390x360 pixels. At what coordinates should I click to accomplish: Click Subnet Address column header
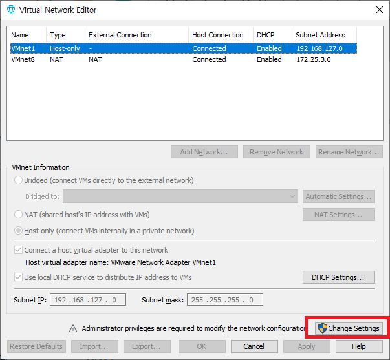click(324, 35)
